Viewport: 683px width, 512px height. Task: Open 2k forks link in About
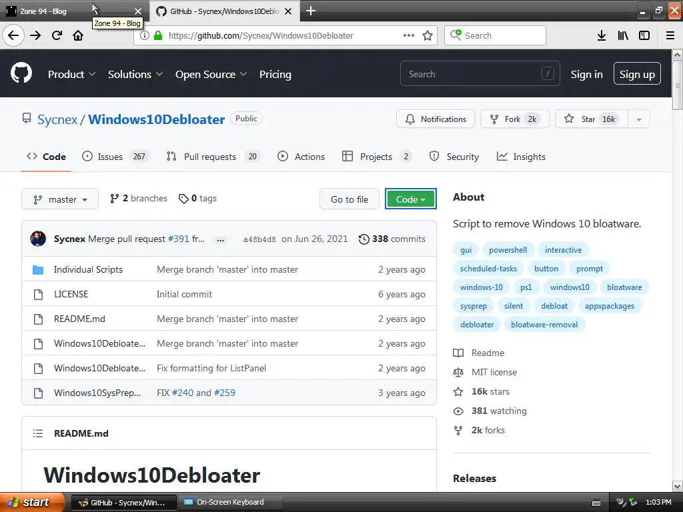point(488,430)
